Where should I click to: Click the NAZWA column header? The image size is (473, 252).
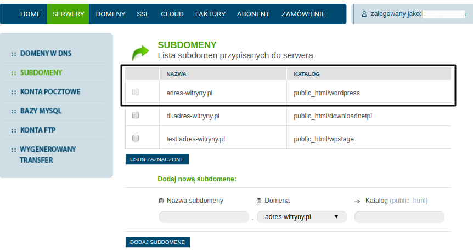click(177, 74)
